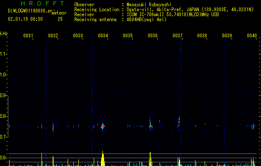Click the 0034 time marker
261x166 pixels.
click(103, 35)
